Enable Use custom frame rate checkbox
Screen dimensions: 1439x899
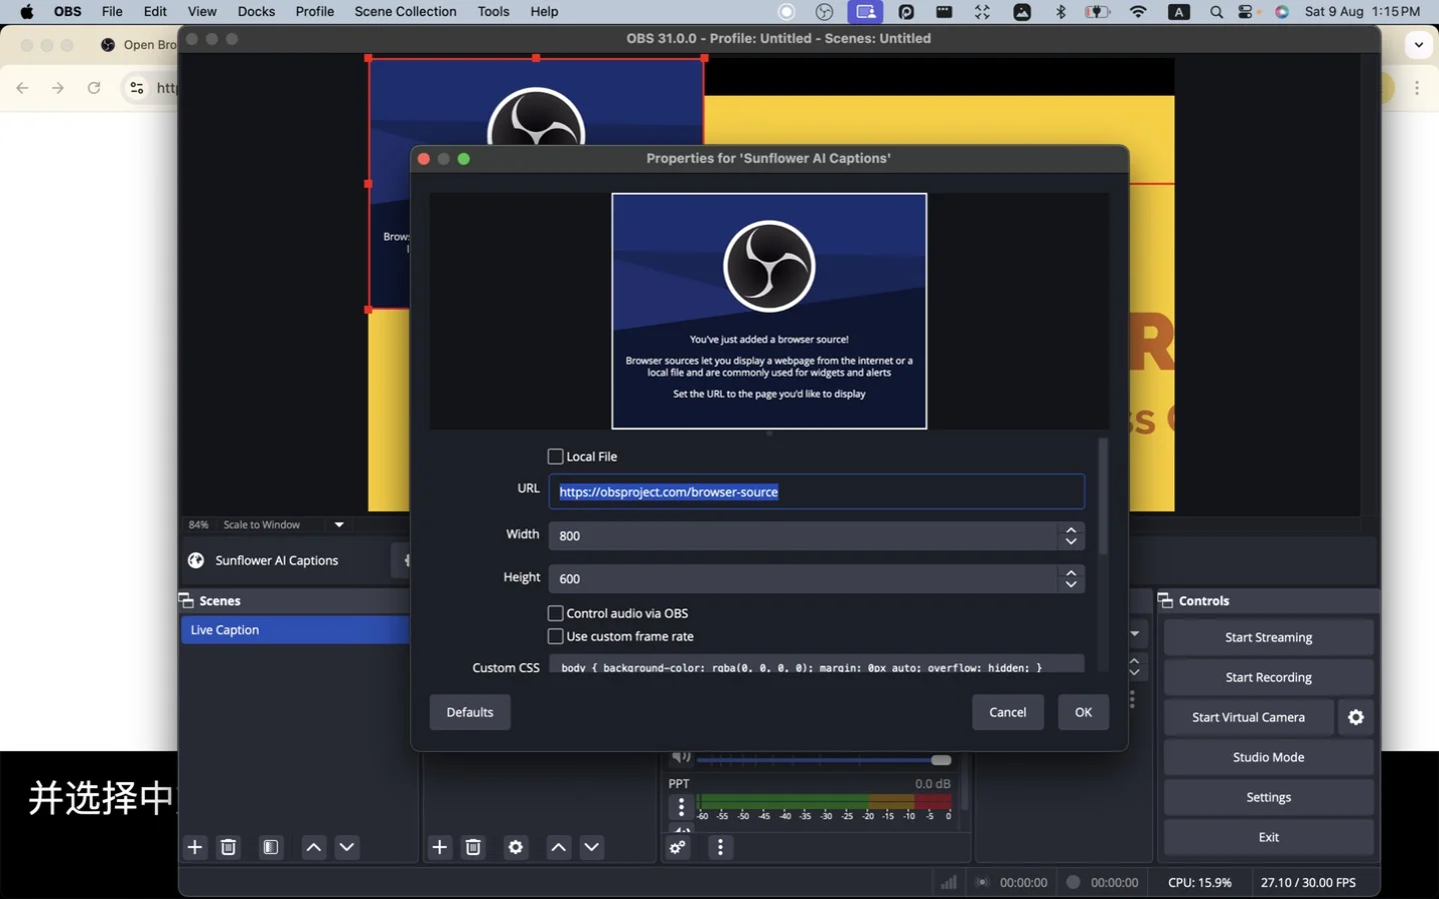(556, 636)
